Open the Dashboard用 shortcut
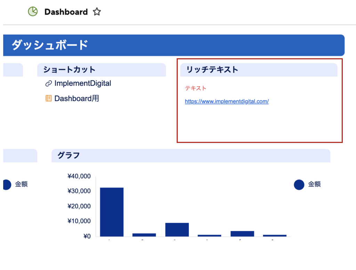This screenshot has height=270, width=356. tap(77, 98)
